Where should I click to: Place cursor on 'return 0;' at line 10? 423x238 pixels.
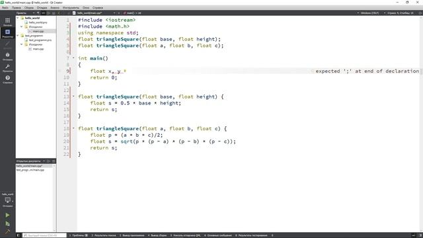104,77
